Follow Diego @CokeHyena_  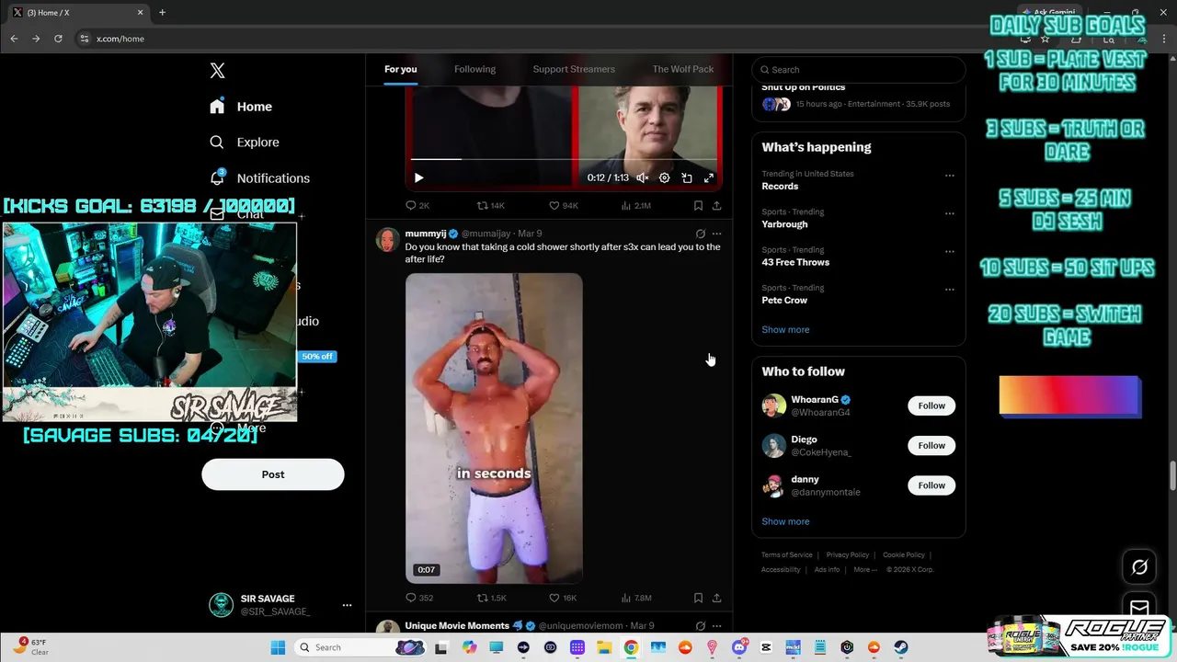tap(931, 446)
